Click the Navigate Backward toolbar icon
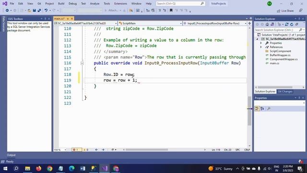Viewport: 307px width, 173px height. pyautogui.click(x=7, y=11)
